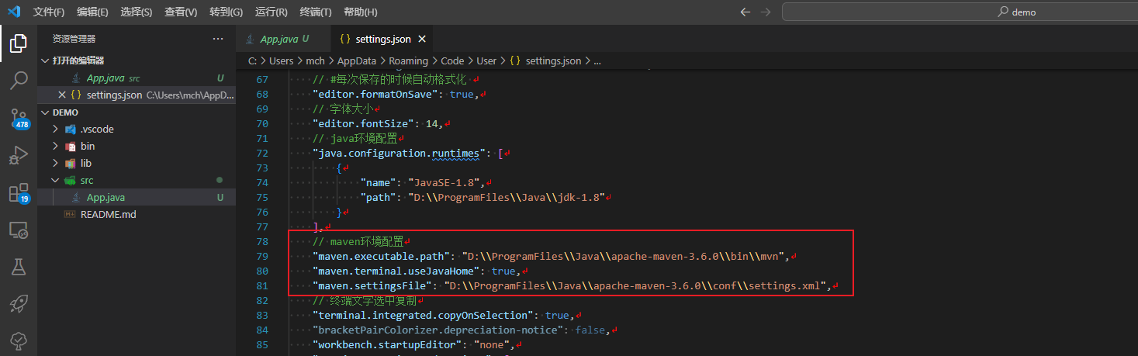Click "workbench.startupEditor" key text

click(389, 344)
